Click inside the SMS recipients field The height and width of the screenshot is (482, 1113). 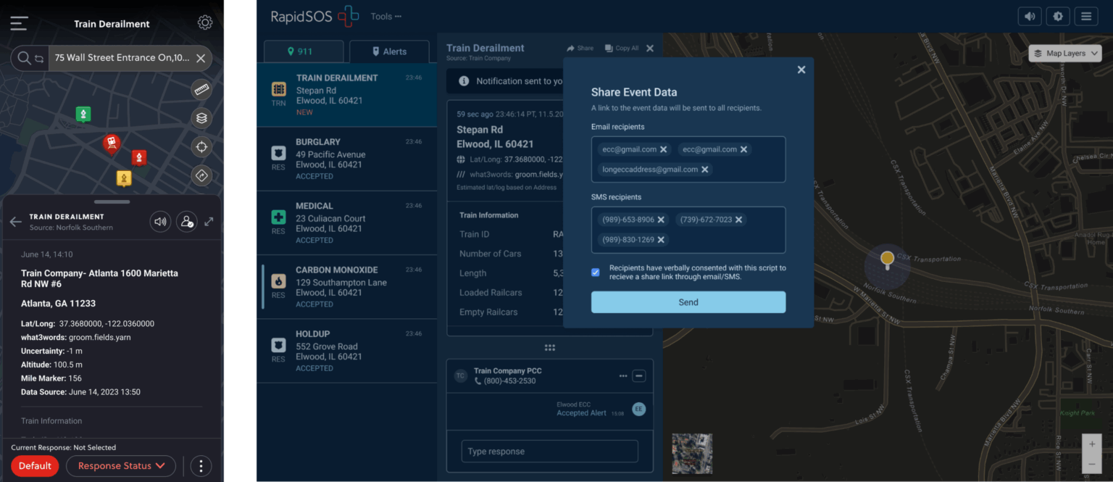point(688,230)
